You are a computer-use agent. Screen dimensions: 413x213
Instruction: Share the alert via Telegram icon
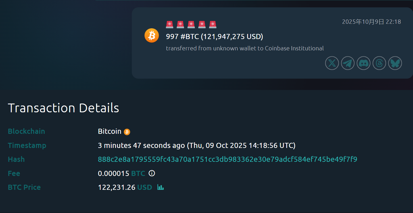348,63
